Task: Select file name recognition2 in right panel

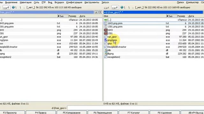Action: (114, 57)
